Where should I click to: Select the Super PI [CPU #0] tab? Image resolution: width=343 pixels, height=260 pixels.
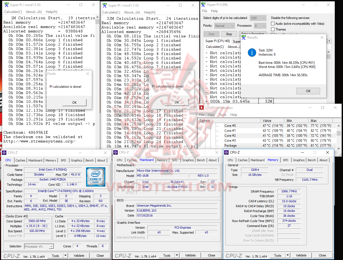pos(217,41)
